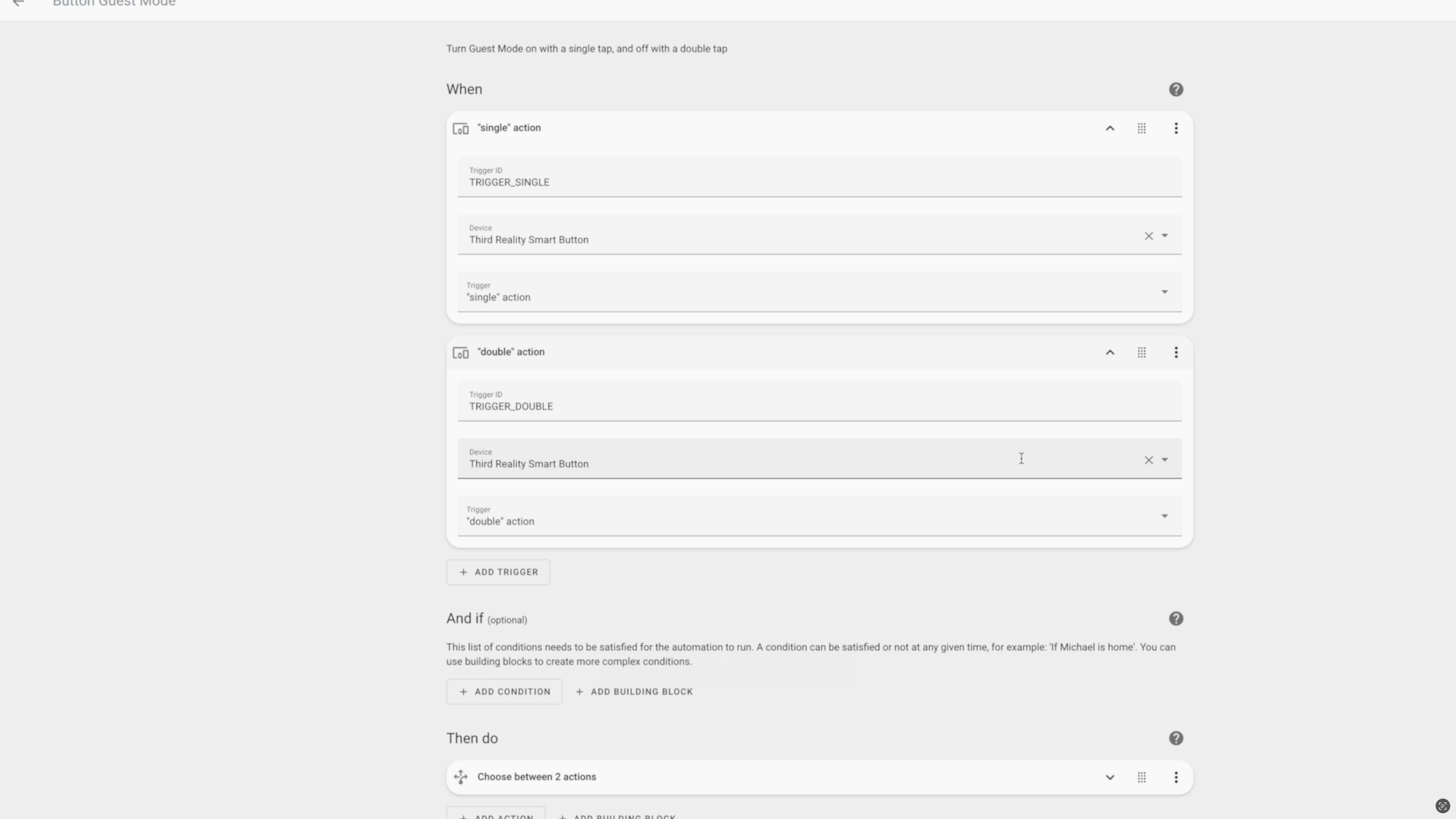Click the back arrow in the header
1456x819 pixels.
(x=19, y=4)
